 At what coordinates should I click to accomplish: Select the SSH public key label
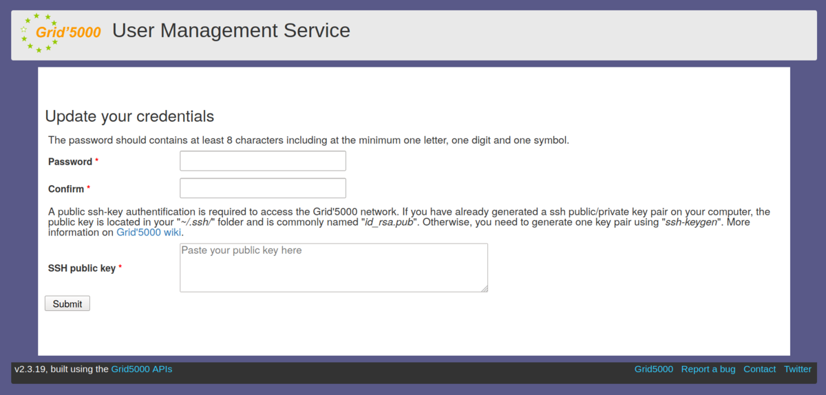[x=81, y=268]
